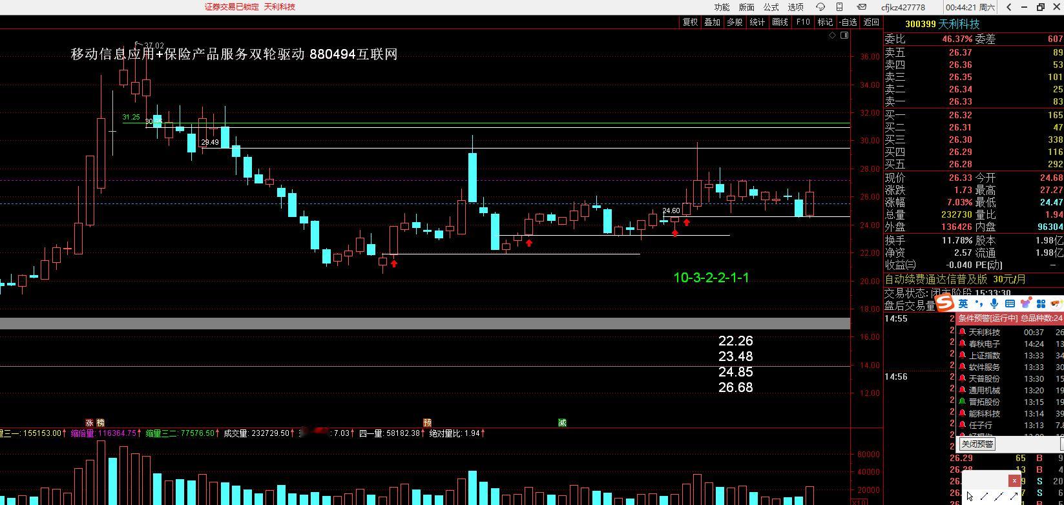
Task: Click the green 10-3-2-2-1-1 chart annotation
Action: [711, 278]
